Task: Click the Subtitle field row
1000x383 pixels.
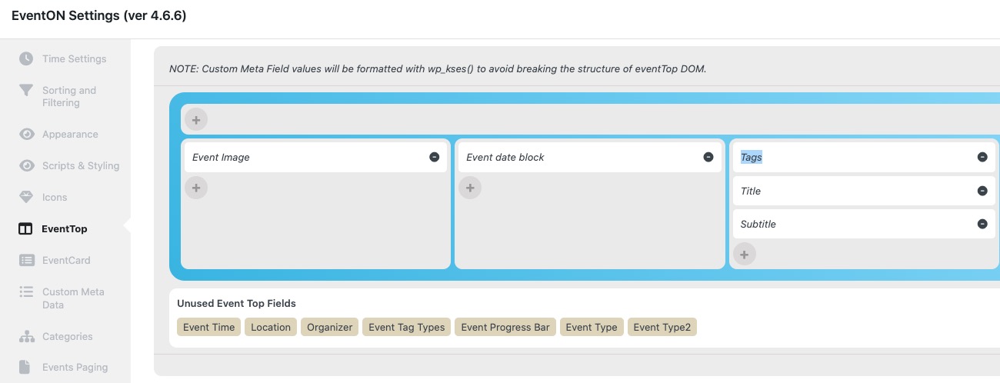Action: [864, 224]
